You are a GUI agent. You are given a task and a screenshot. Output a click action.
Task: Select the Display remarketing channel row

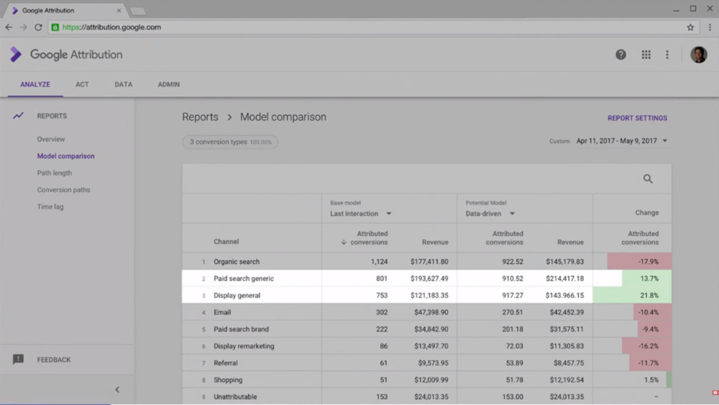pyautogui.click(x=426, y=346)
